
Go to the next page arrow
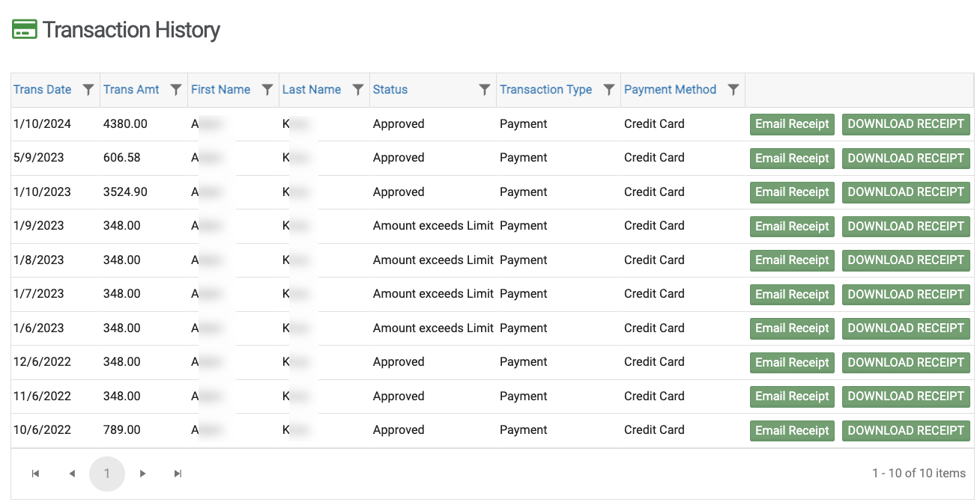tap(142, 474)
